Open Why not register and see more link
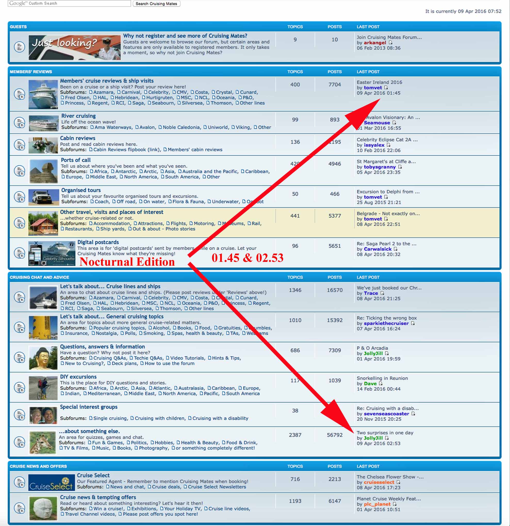 185,36
